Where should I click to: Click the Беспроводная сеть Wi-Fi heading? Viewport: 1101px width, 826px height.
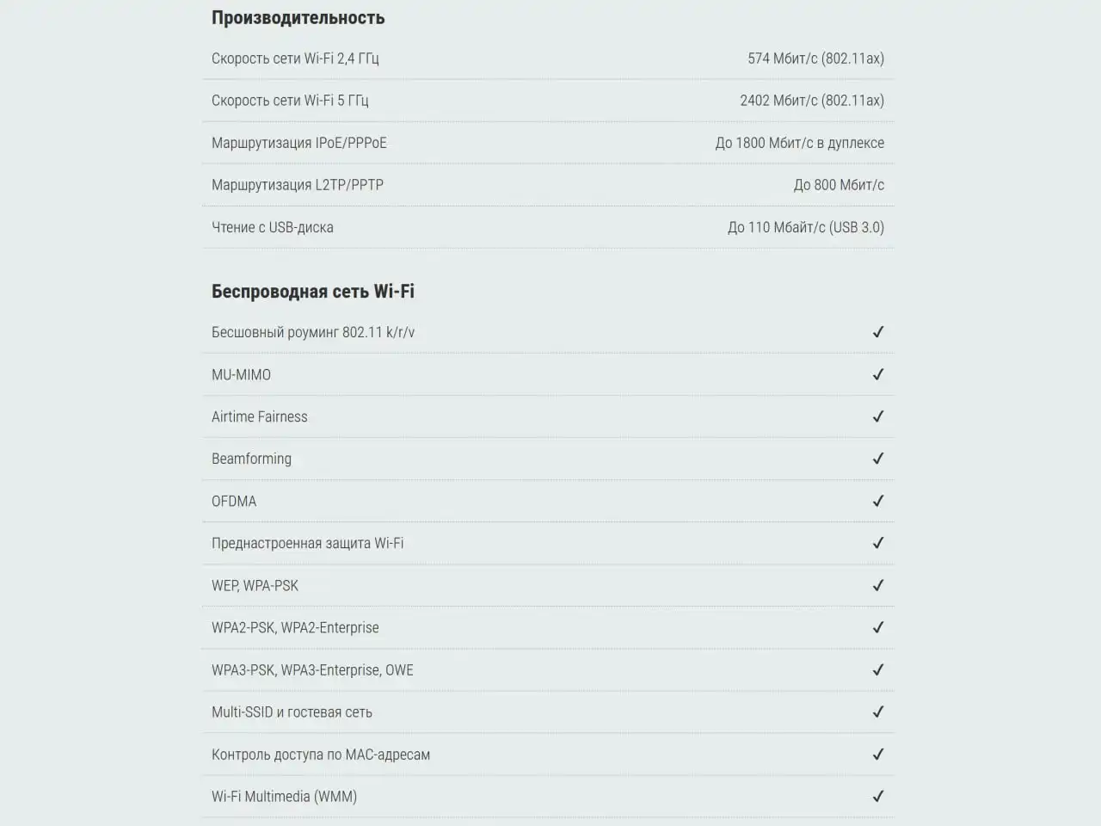[x=313, y=292]
